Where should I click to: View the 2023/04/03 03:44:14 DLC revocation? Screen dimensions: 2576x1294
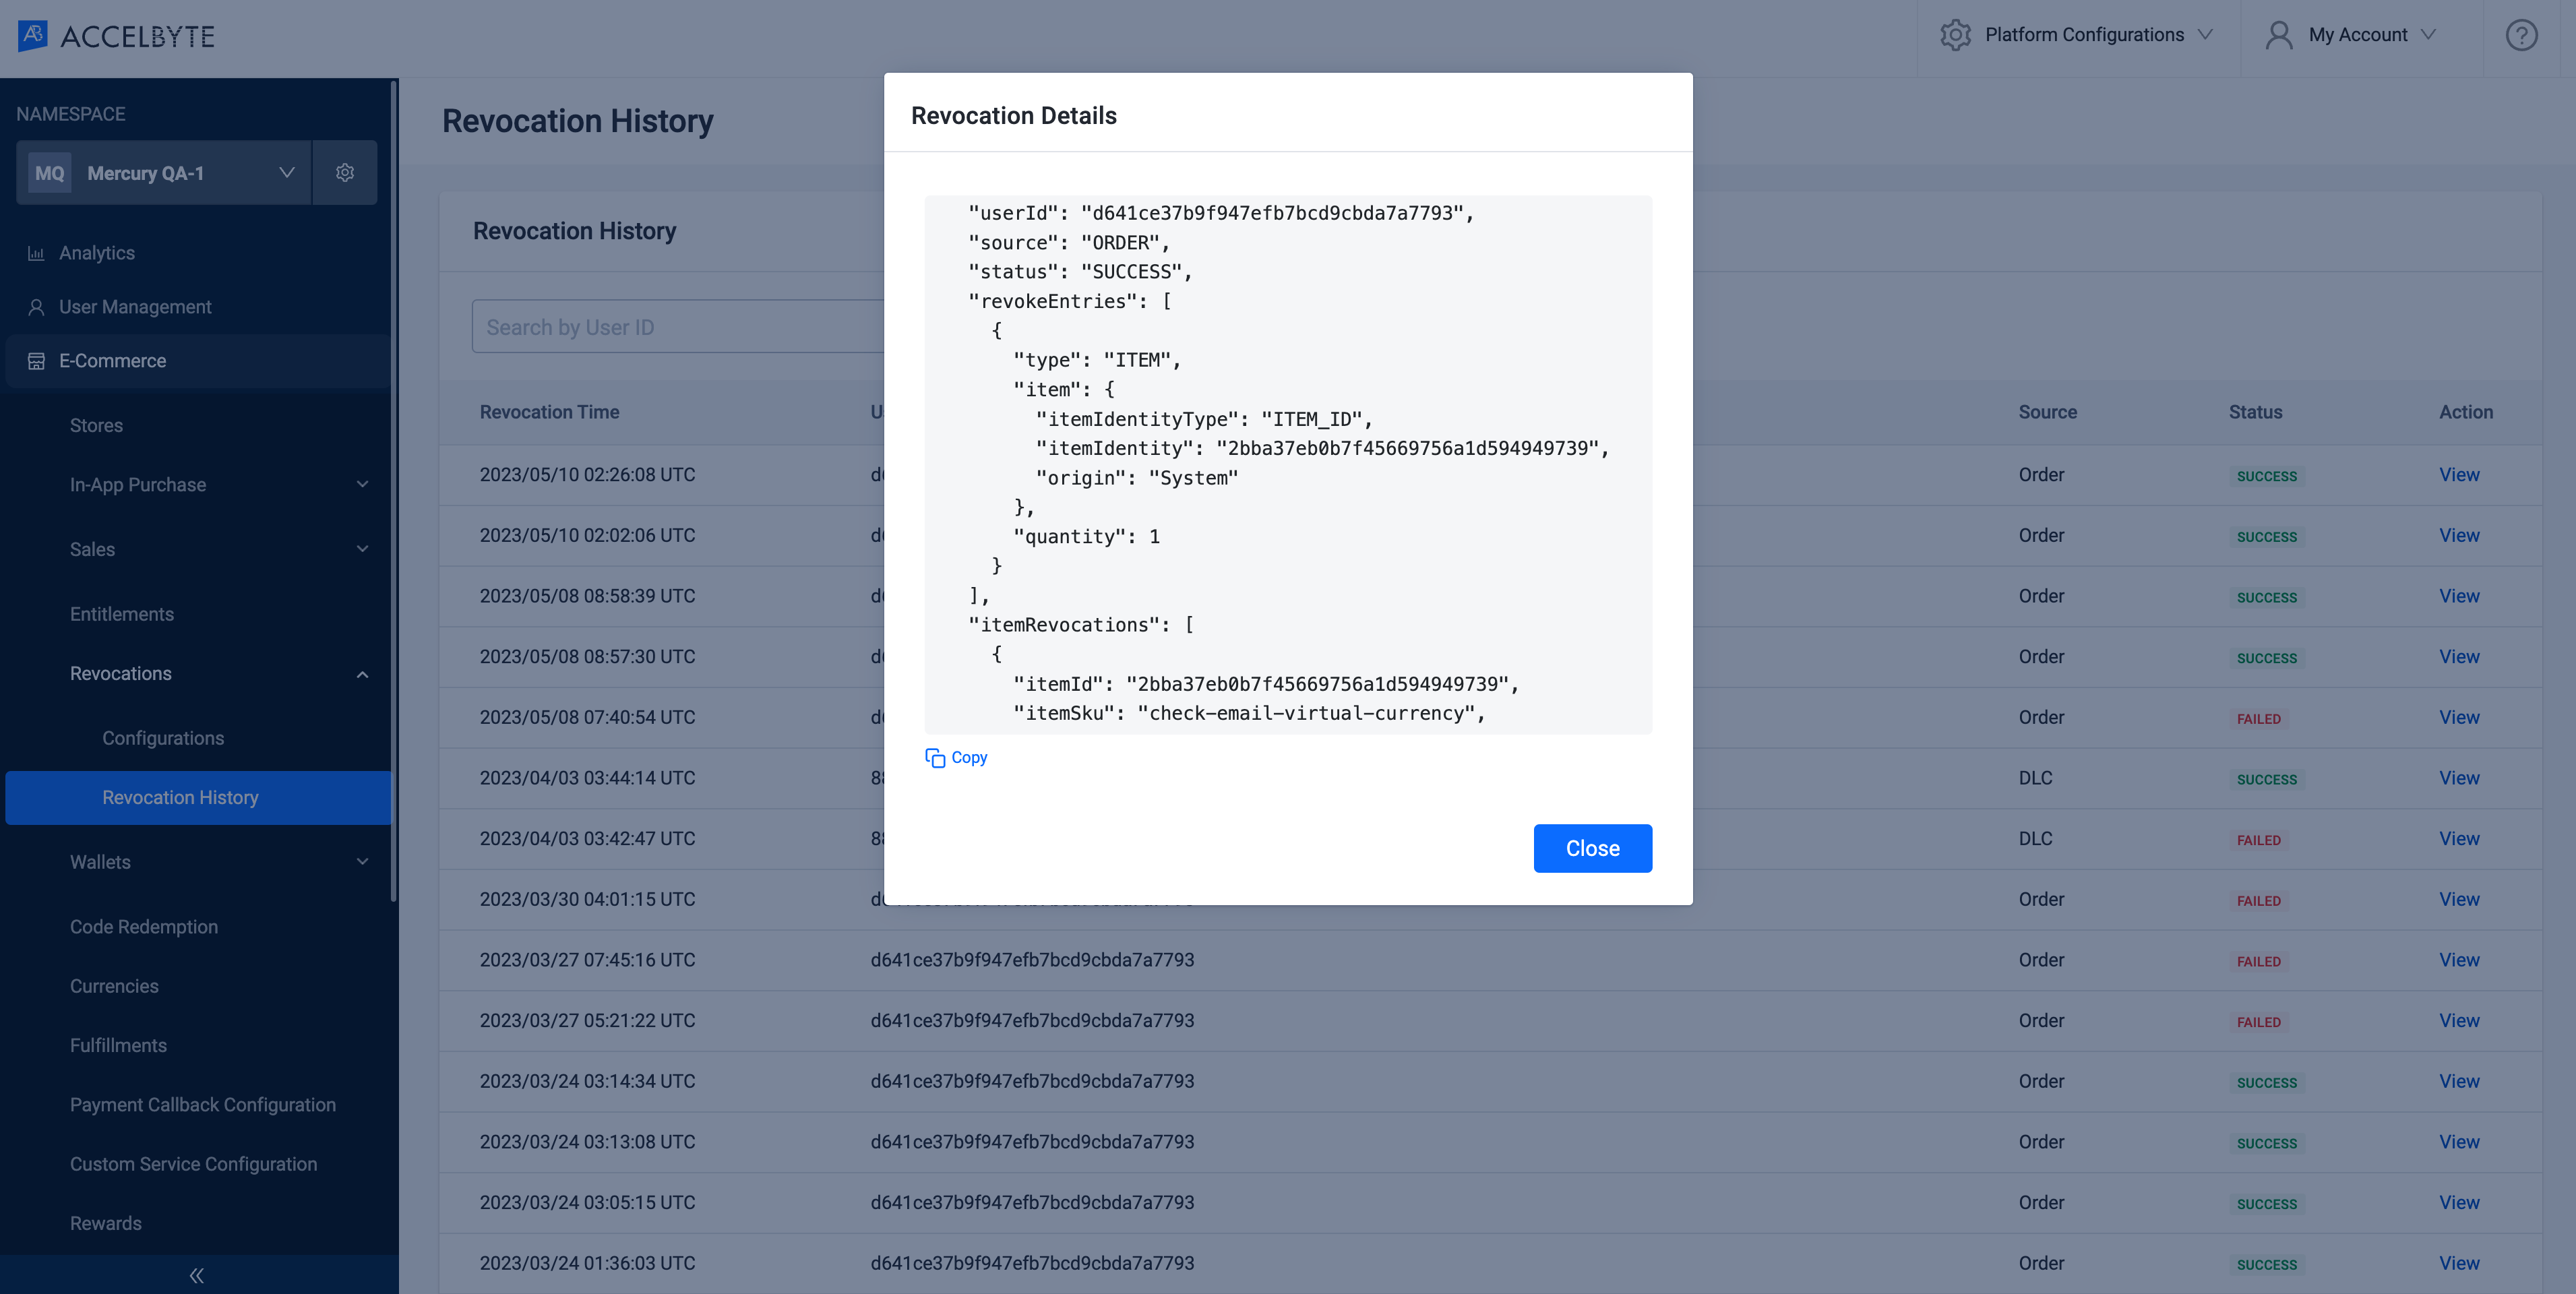[2459, 778]
